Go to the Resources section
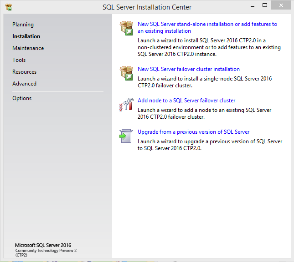The width and height of the screenshot is (294, 262). tap(24, 72)
